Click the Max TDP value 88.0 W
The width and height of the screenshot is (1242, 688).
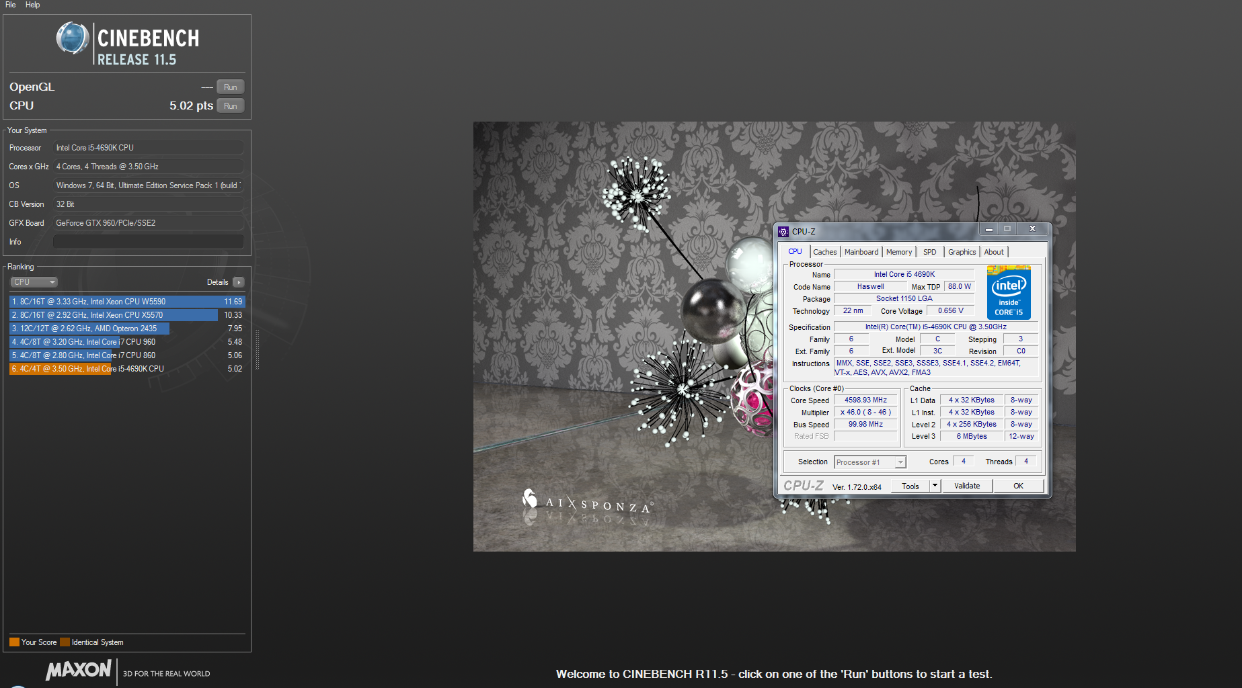coord(960,287)
